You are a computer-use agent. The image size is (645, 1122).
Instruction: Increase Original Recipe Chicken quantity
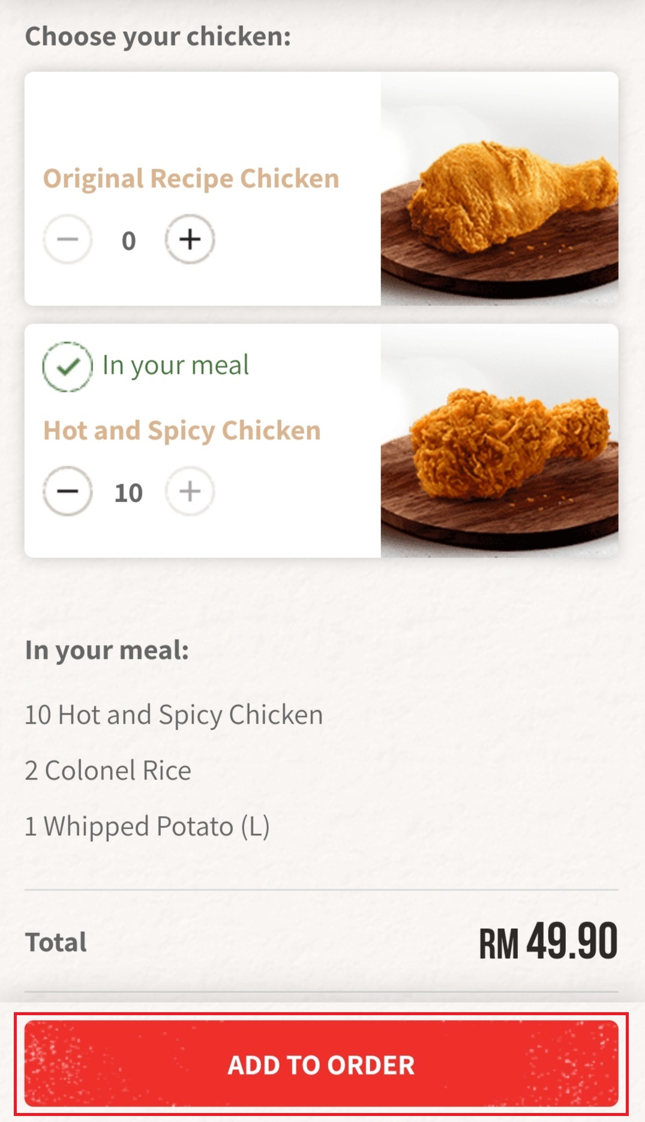click(190, 239)
